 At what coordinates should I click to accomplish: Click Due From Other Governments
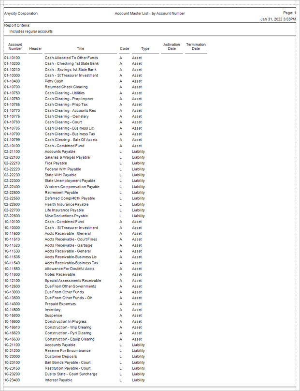70,286
